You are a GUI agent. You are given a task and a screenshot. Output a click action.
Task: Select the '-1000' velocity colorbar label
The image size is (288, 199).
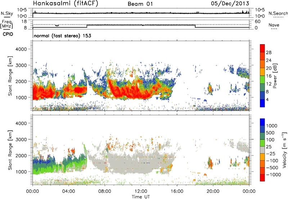[273, 175]
